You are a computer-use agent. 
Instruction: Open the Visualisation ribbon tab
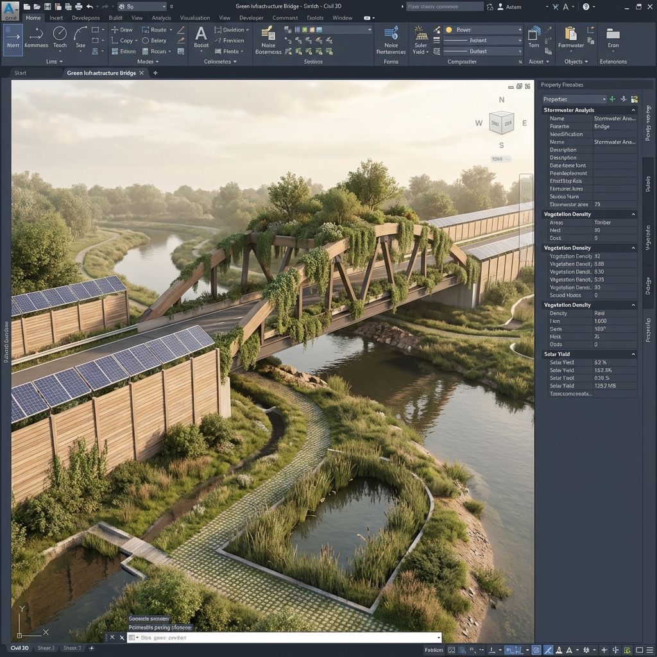(194, 18)
